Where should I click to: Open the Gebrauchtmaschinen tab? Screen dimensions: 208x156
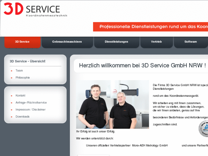(67, 42)
